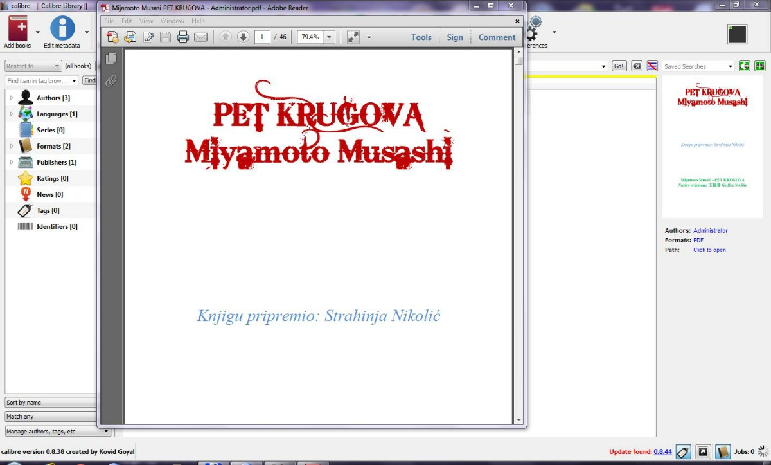Click the Print icon in Adobe Reader
Screen dimensions: 771x465
[183, 37]
